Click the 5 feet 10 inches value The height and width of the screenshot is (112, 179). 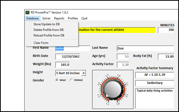click(68, 73)
